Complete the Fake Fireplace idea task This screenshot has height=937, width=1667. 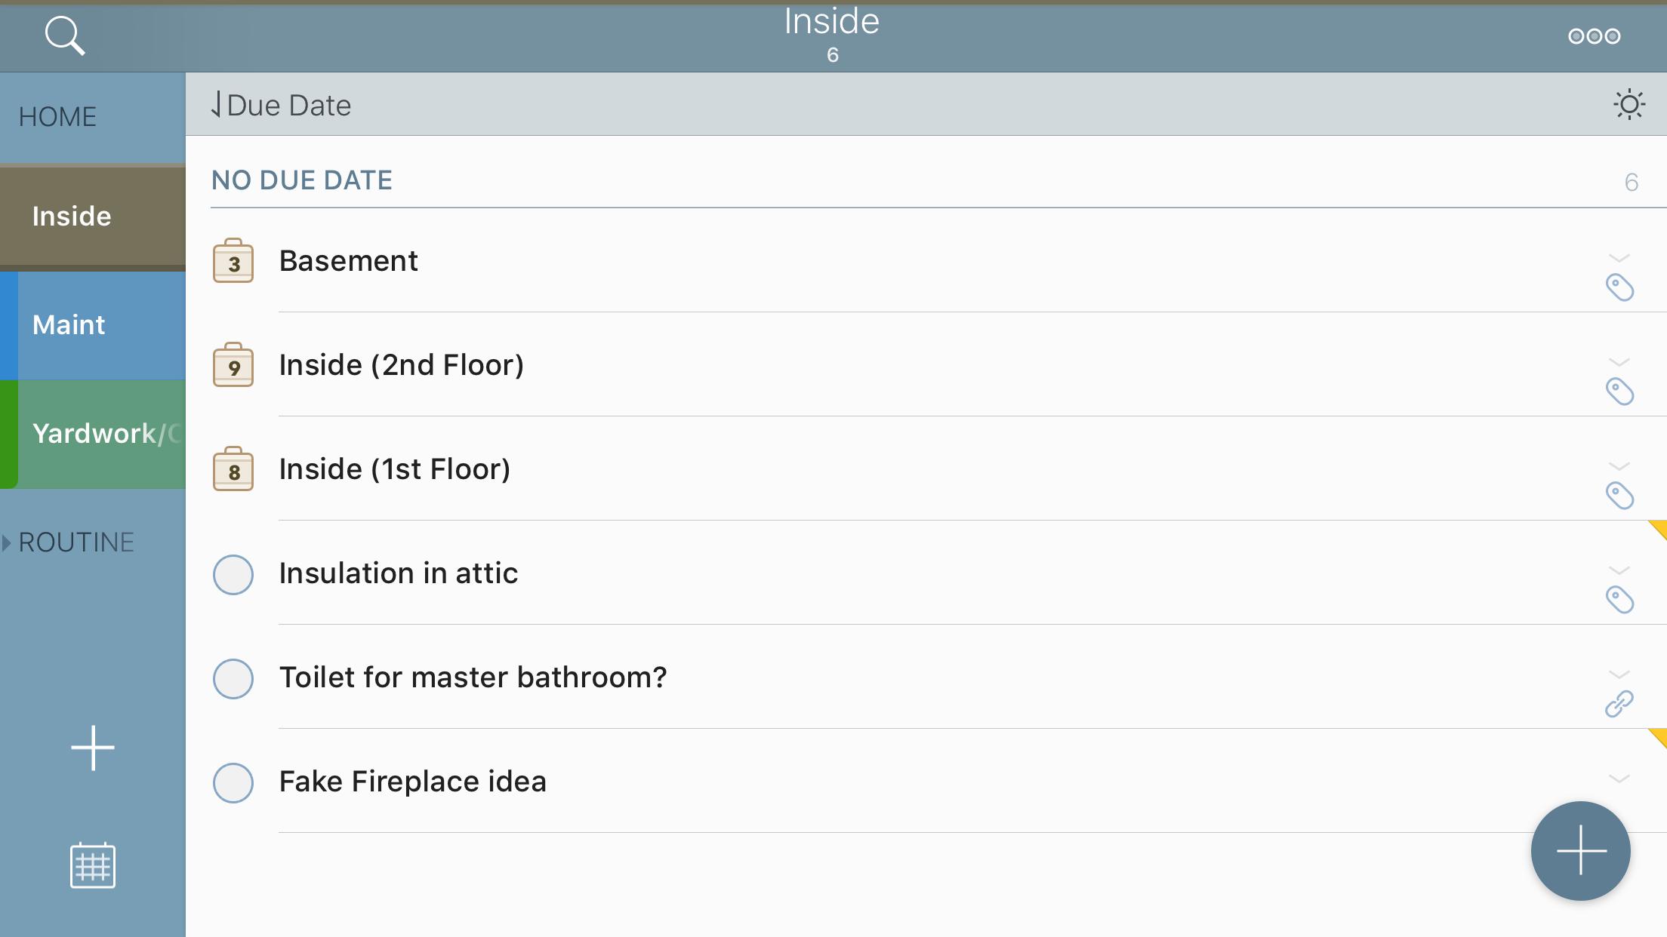coord(233,782)
